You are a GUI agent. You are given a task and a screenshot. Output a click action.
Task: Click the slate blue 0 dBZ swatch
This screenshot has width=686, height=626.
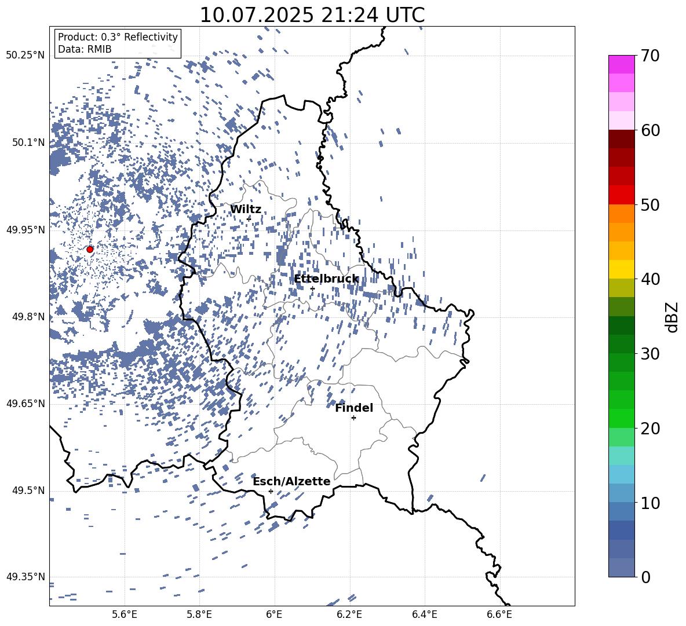[x=621, y=568]
